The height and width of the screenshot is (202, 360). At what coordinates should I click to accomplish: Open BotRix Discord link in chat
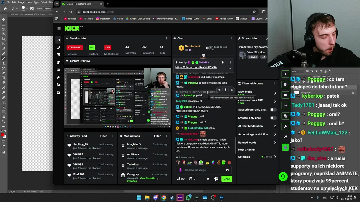(192, 111)
